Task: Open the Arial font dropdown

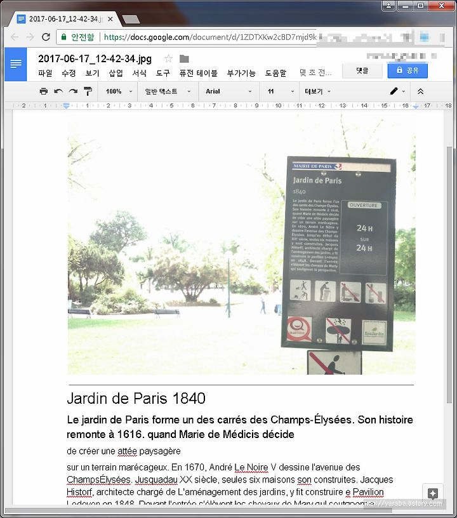Action: 228,91
